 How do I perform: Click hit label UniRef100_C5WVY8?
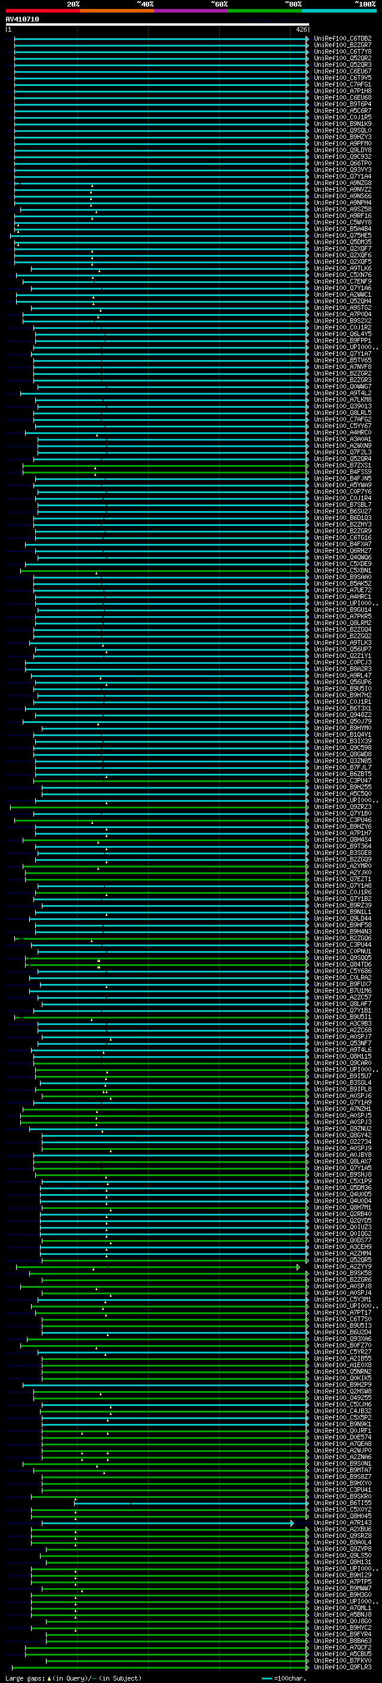[x=343, y=222]
